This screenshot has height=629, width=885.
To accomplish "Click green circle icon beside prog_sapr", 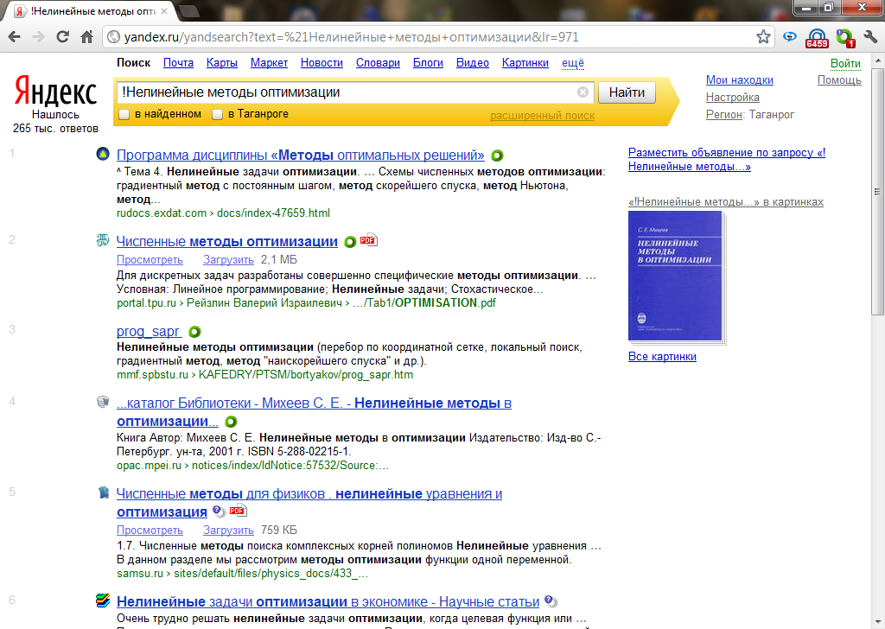I will 194,332.
